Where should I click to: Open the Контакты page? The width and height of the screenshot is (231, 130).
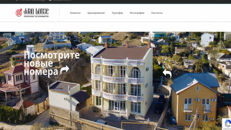[x=157, y=13]
